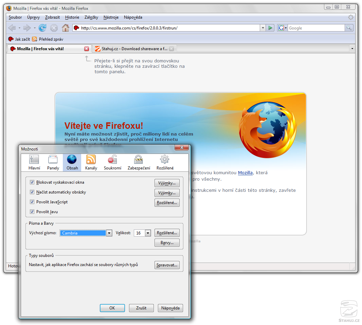The width and height of the screenshot is (362, 325).
Task: Open the Nástroje menu
Action: click(111, 17)
